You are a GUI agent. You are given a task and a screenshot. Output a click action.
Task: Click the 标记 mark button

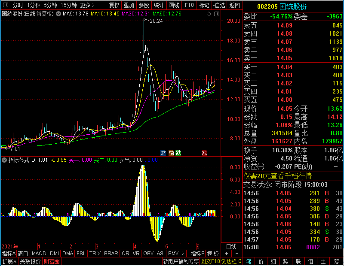tap(204, 5)
